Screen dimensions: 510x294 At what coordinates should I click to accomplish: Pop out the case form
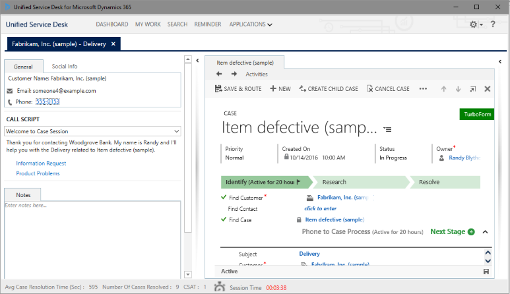[473, 89]
